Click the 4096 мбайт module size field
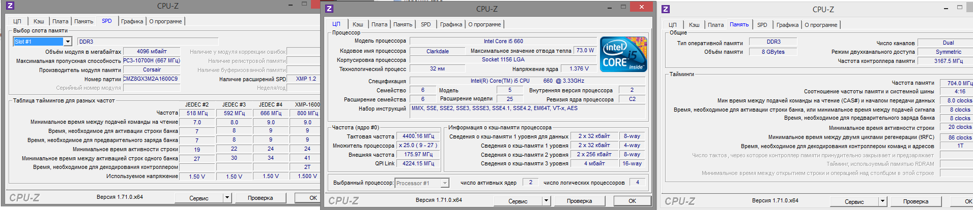This screenshot has height=210, width=973. [x=152, y=51]
